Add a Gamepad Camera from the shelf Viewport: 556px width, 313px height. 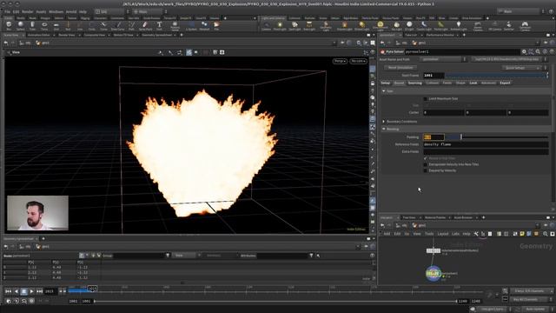525,26
